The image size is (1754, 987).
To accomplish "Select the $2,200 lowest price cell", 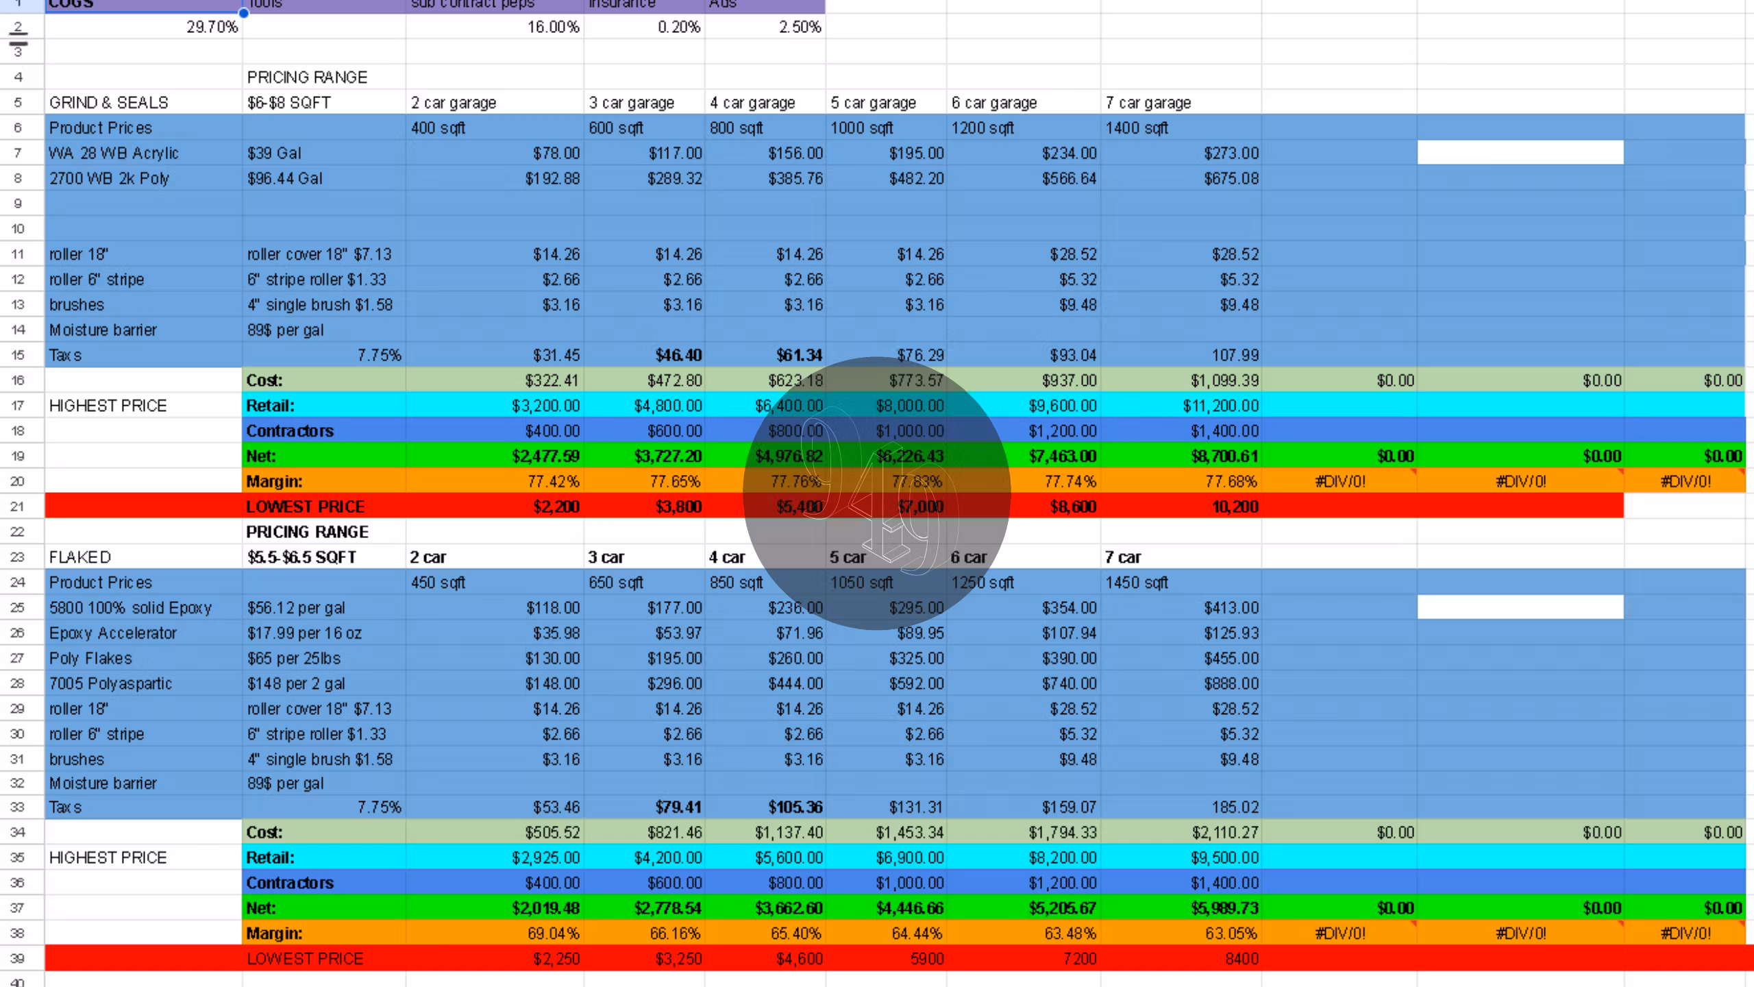I will coord(495,507).
